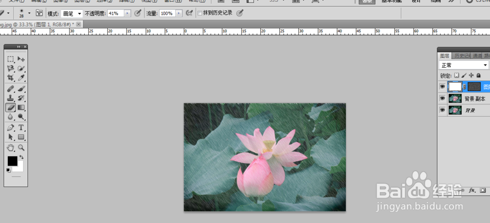Select the Zoom magnifier tool

[x=21, y=148]
